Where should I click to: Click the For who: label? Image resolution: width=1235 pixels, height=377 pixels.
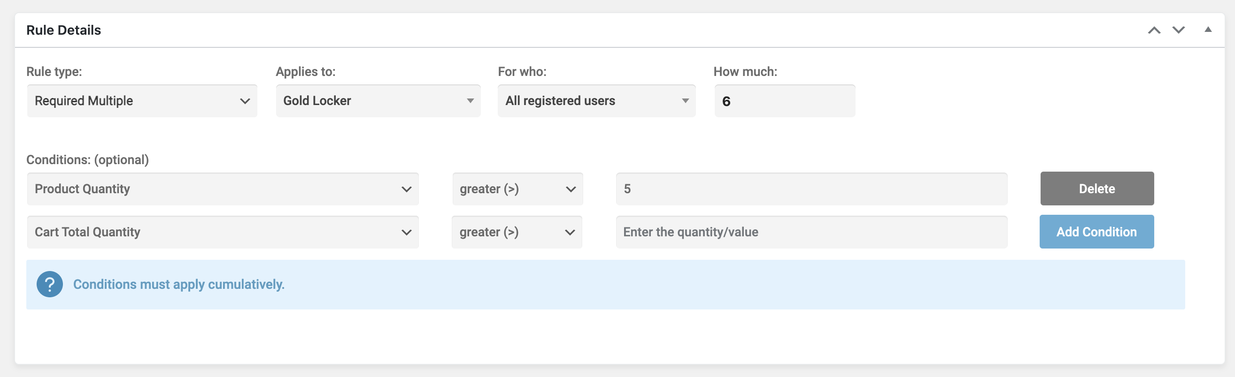pyautogui.click(x=522, y=71)
